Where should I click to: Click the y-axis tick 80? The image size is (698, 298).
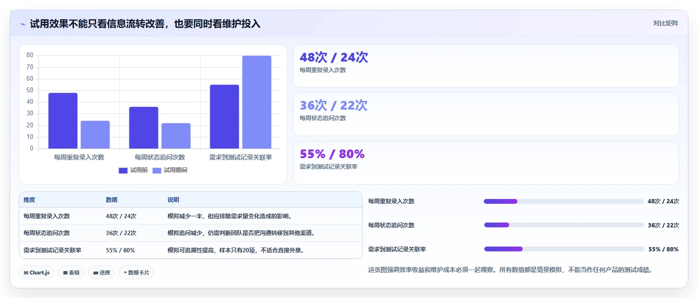(x=30, y=55)
